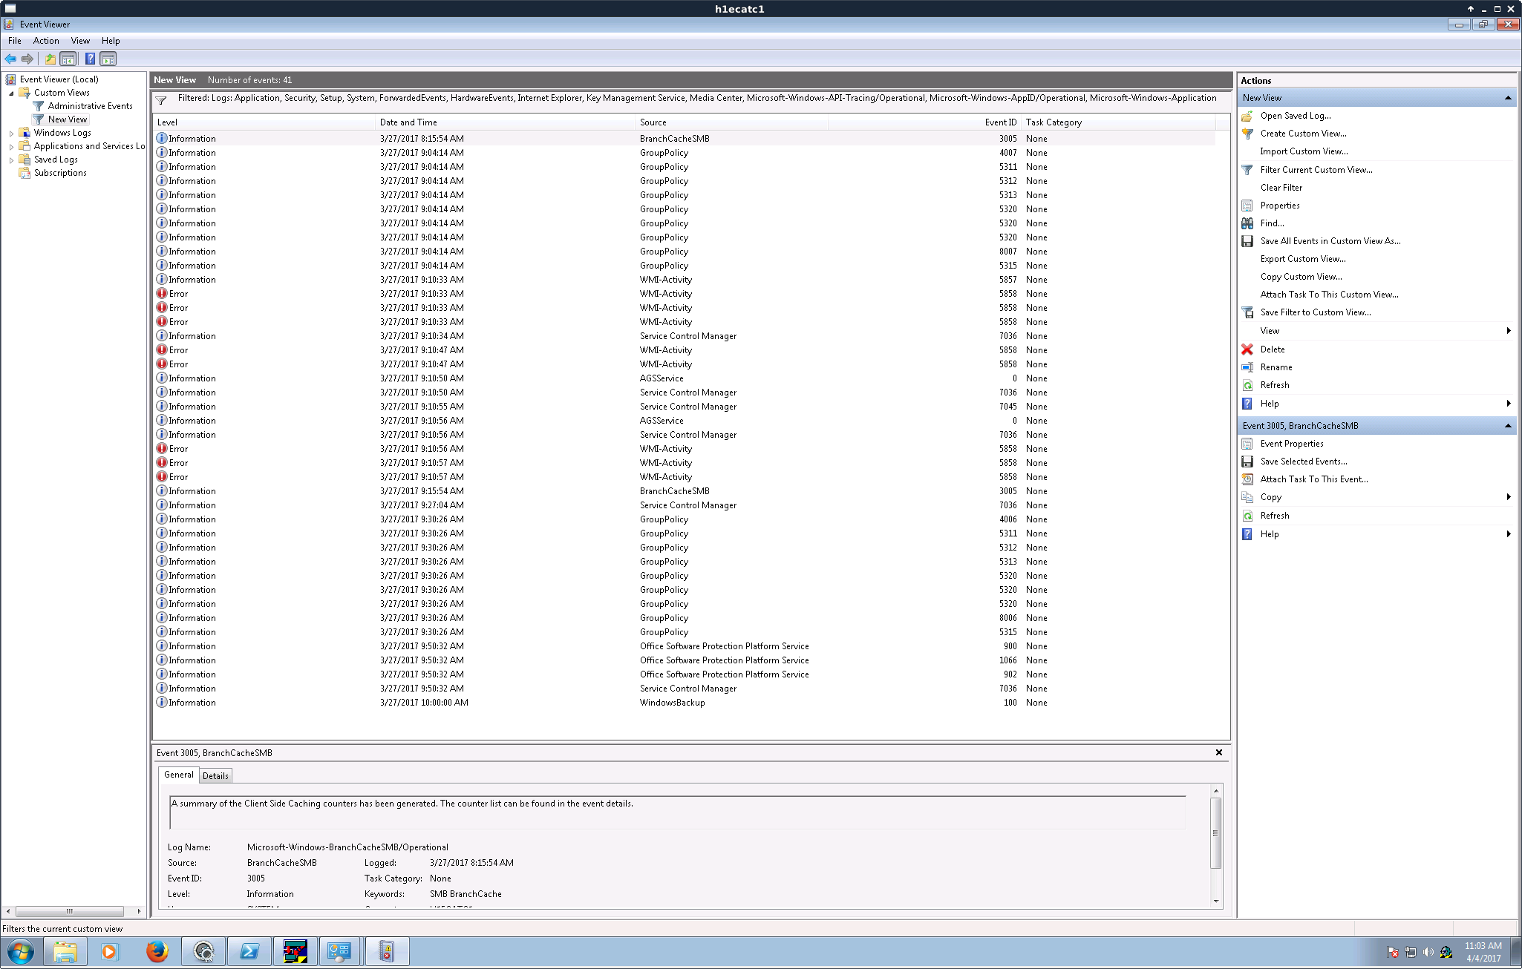Expand Applications and Services Logs node
Viewport: 1522px width, 969px height.
tap(11, 147)
